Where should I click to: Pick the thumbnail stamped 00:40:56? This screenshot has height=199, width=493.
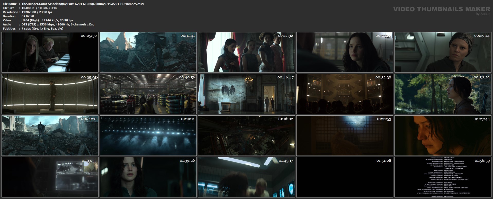pyautogui.click(x=148, y=94)
